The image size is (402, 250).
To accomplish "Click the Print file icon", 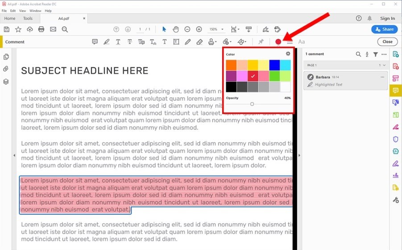I will tap(41, 29).
